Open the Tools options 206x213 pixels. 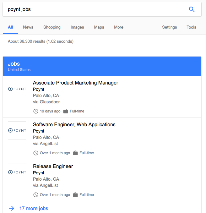(x=191, y=27)
